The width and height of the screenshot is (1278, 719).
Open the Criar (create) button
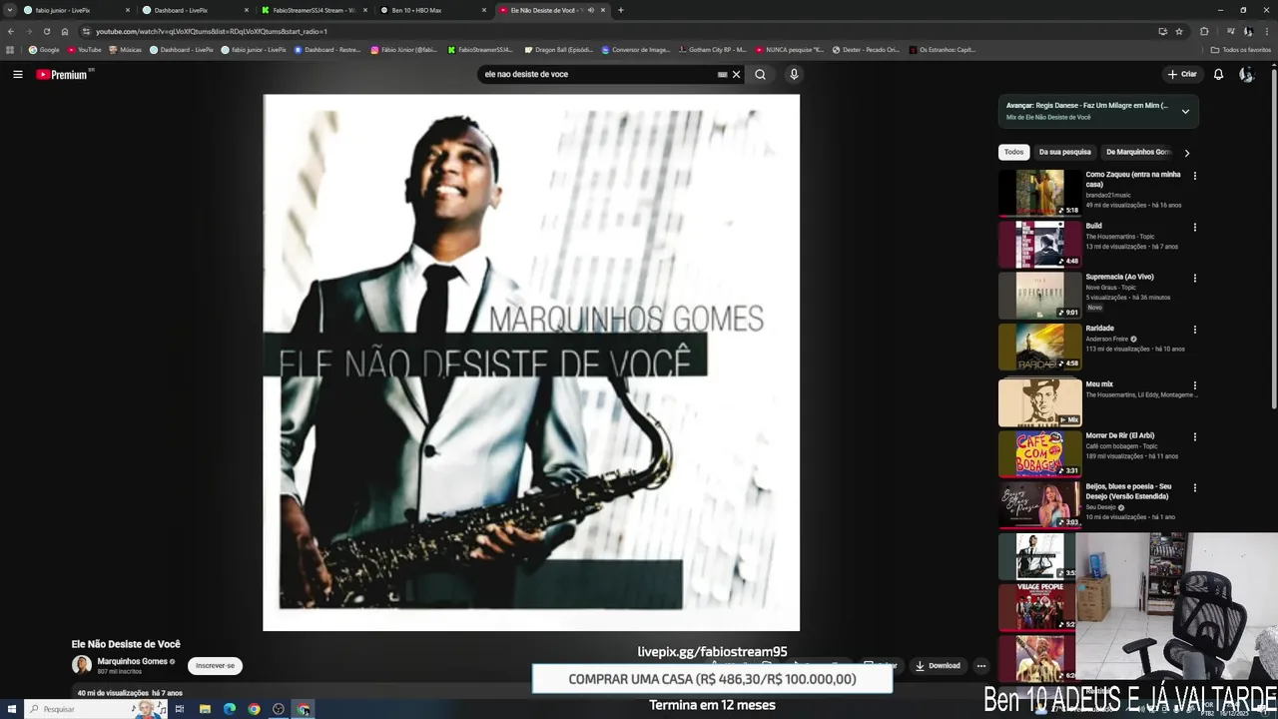[1182, 74]
